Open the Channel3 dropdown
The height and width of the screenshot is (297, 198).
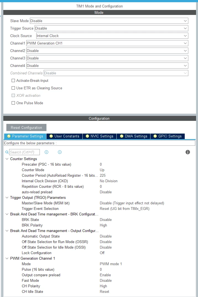coord(107,58)
